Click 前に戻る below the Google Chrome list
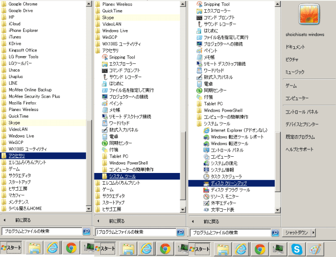This screenshot has height=257, width=336. pos(23,220)
